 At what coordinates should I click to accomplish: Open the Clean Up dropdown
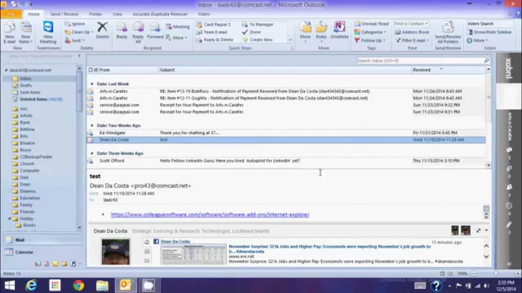pos(79,32)
